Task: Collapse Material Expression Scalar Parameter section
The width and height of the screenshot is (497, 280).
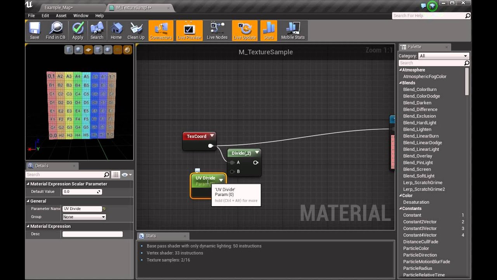Action: click(28, 184)
